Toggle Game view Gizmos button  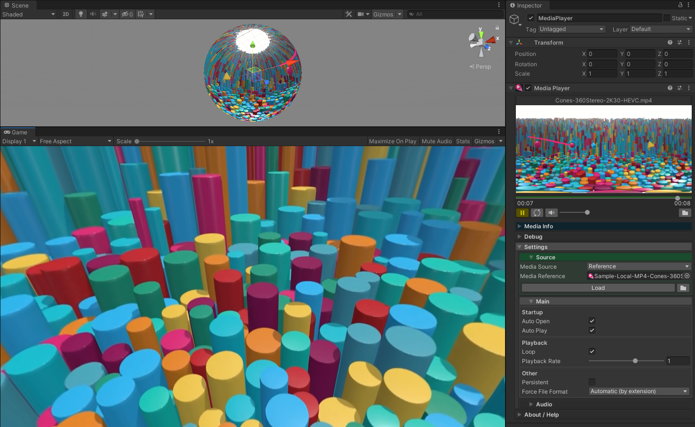pos(484,141)
